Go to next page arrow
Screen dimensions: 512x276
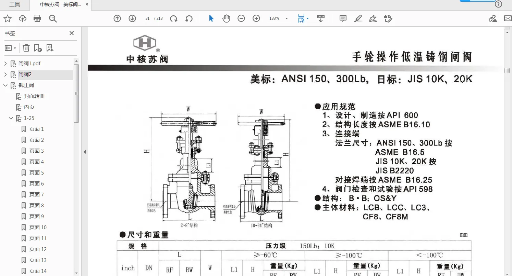[x=132, y=18]
